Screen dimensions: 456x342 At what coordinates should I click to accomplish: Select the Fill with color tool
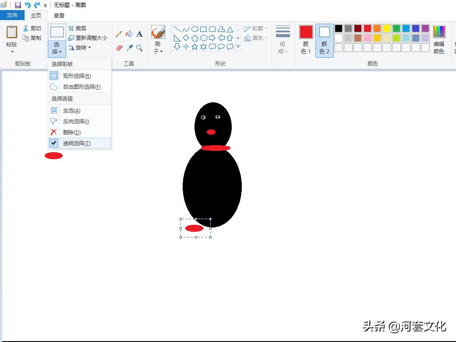click(129, 34)
